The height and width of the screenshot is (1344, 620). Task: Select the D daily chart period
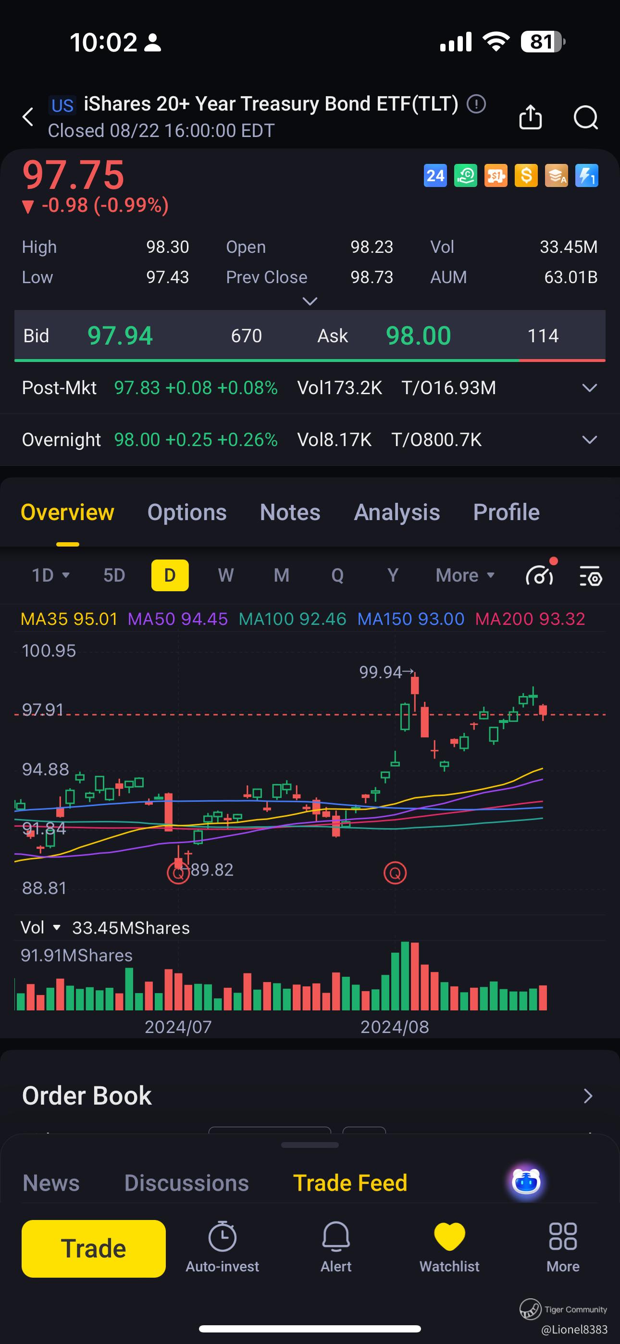pyautogui.click(x=170, y=575)
